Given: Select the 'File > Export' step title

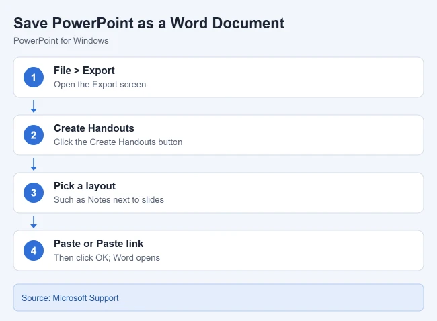Looking at the screenshot, I should tap(84, 71).
